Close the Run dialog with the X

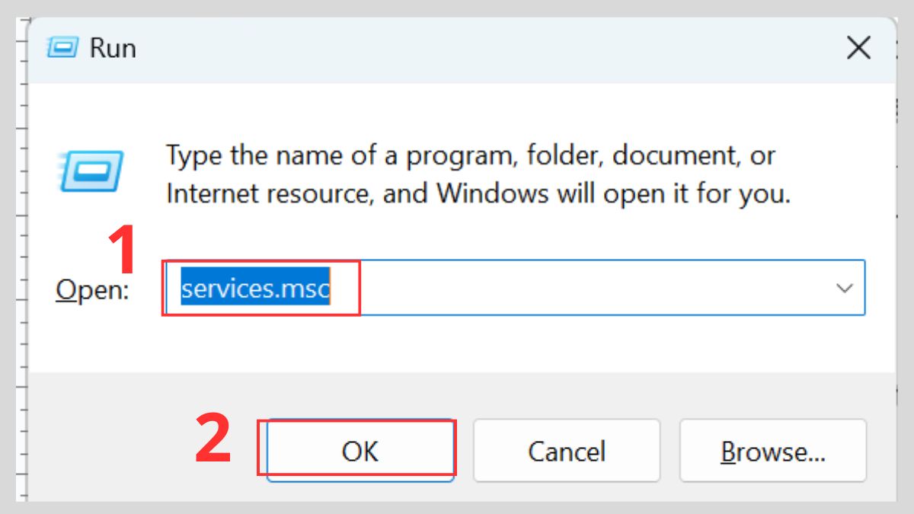click(x=858, y=49)
